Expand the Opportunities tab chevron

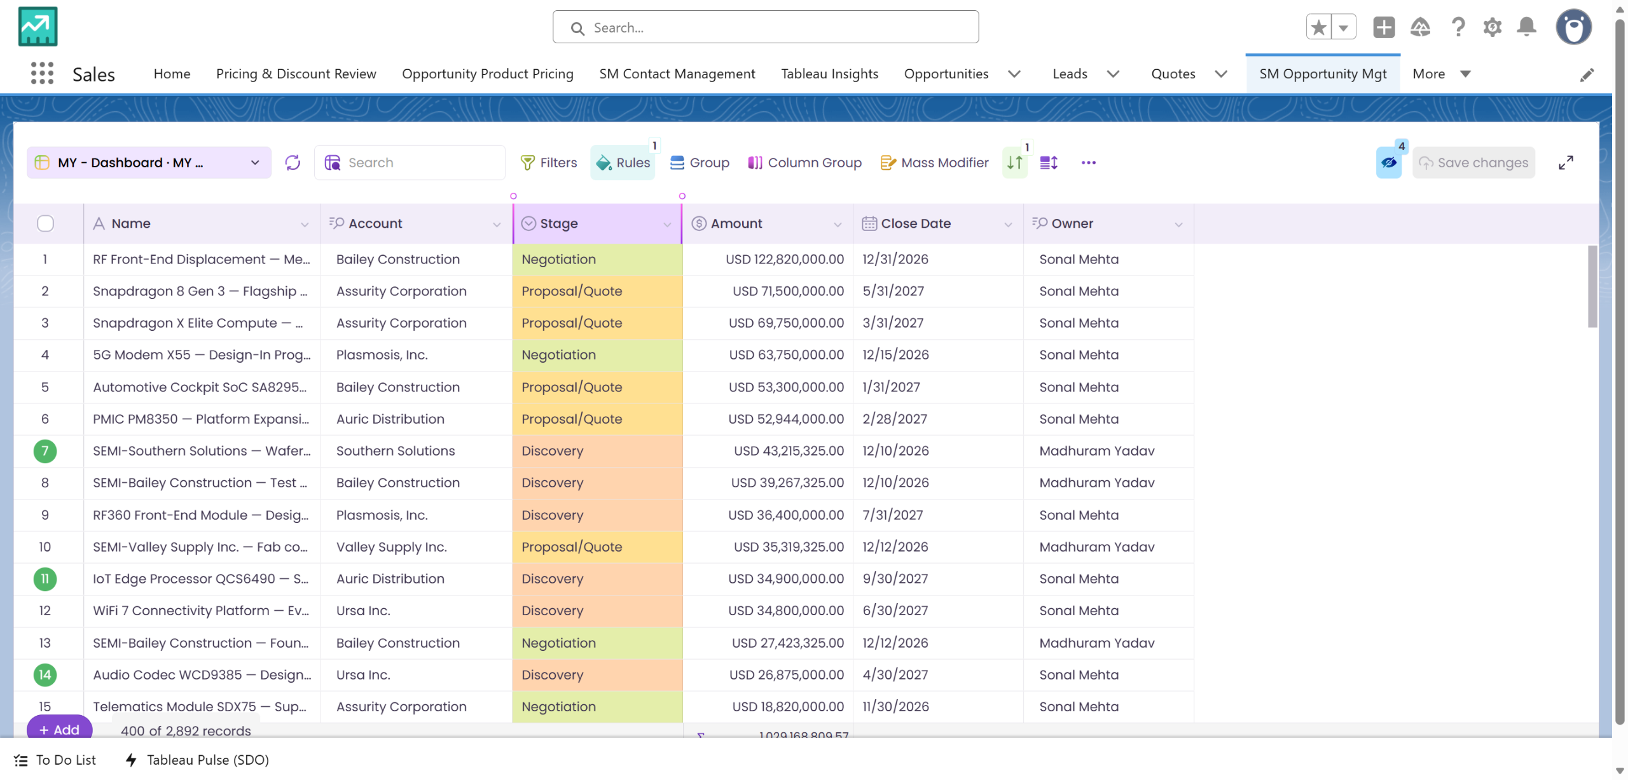click(1014, 74)
